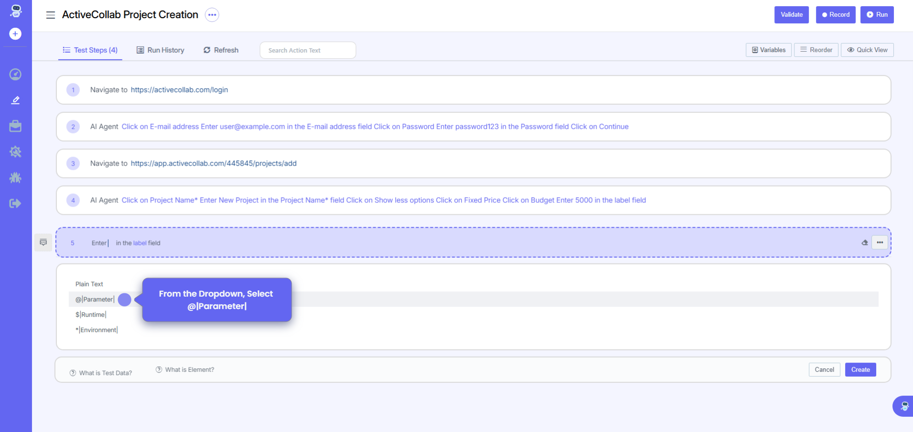Image resolution: width=913 pixels, height=432 pixels.
Task: Open the briefcase icon in sidebar
Action: 15,126
